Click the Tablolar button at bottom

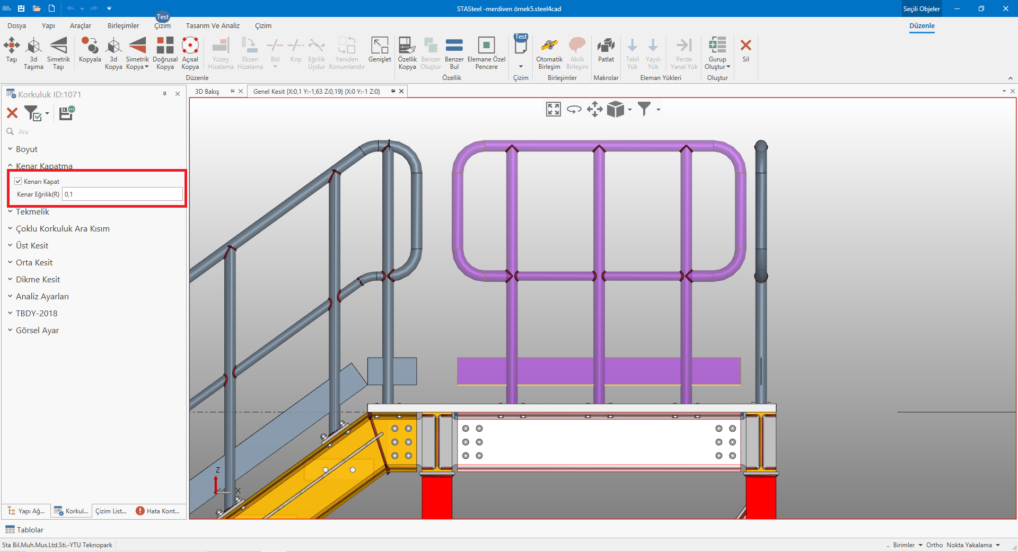[x=24, y=530]
